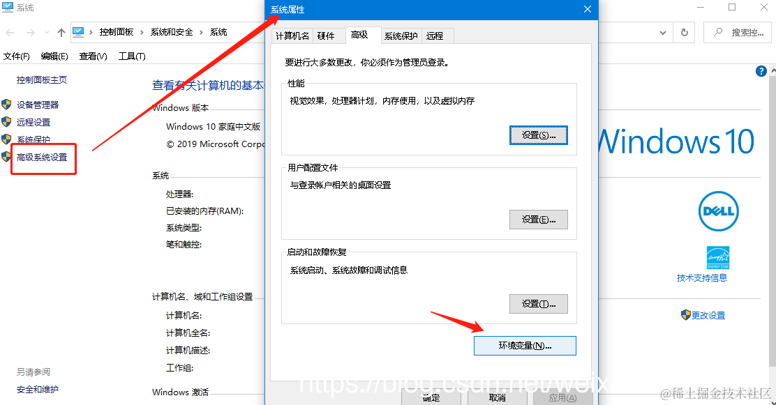Open the 工具 menu
776x405 pixels.
click(x=131, y=56)
